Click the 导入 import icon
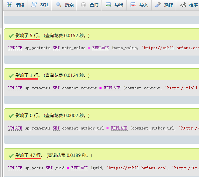Image resolution: width=199 pixels, height=177 pixels. [133, 5]
